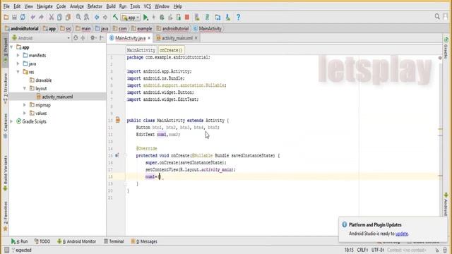The image size is (452, 254).
Task: Click the Help question mark icon
Action: click(239, 17)
